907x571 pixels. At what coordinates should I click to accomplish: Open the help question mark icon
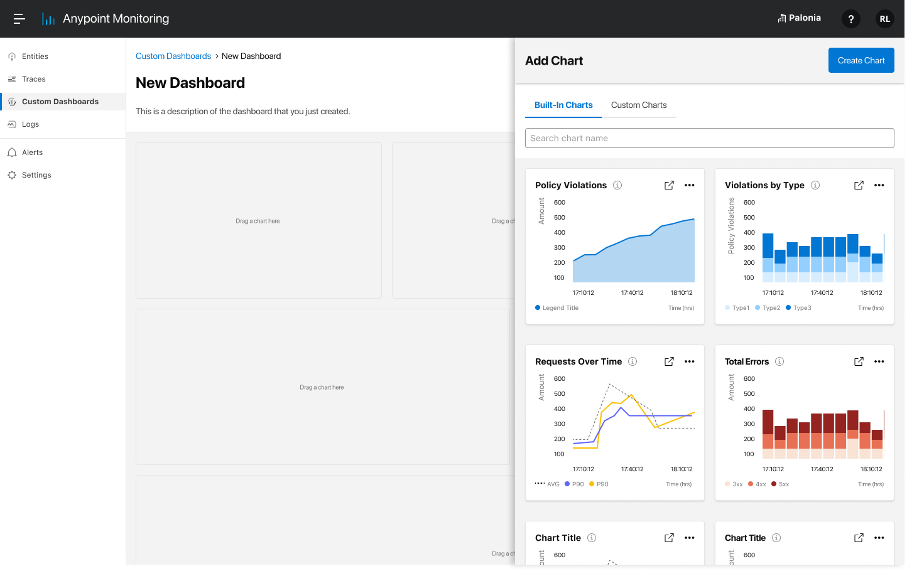click(x=850, y=19)
